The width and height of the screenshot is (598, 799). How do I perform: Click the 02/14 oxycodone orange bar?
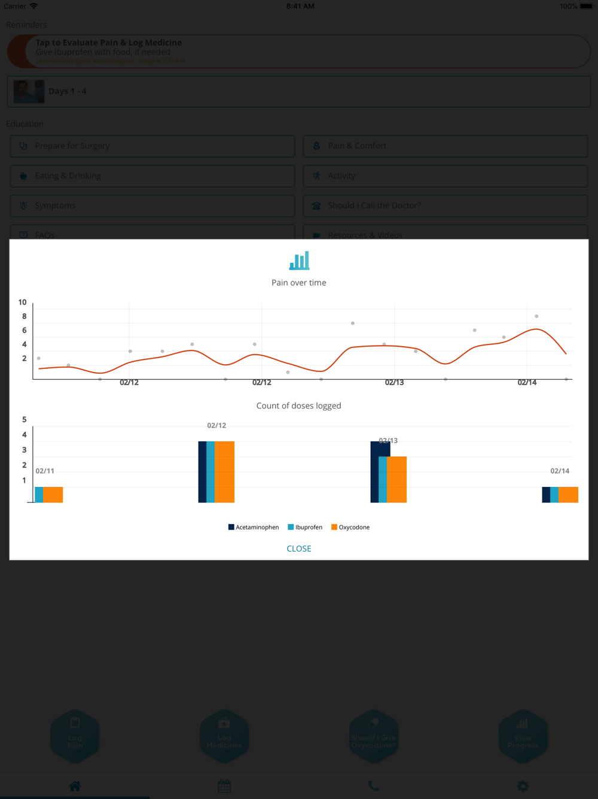[x=568, y=495]
